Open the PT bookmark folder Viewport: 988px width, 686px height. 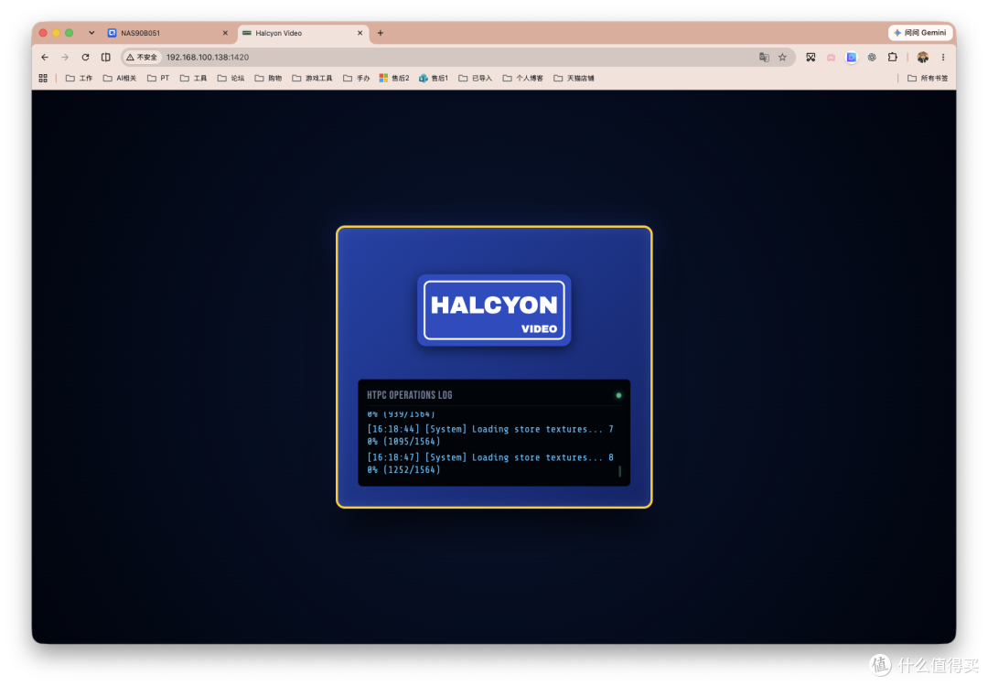pos(158,78)
